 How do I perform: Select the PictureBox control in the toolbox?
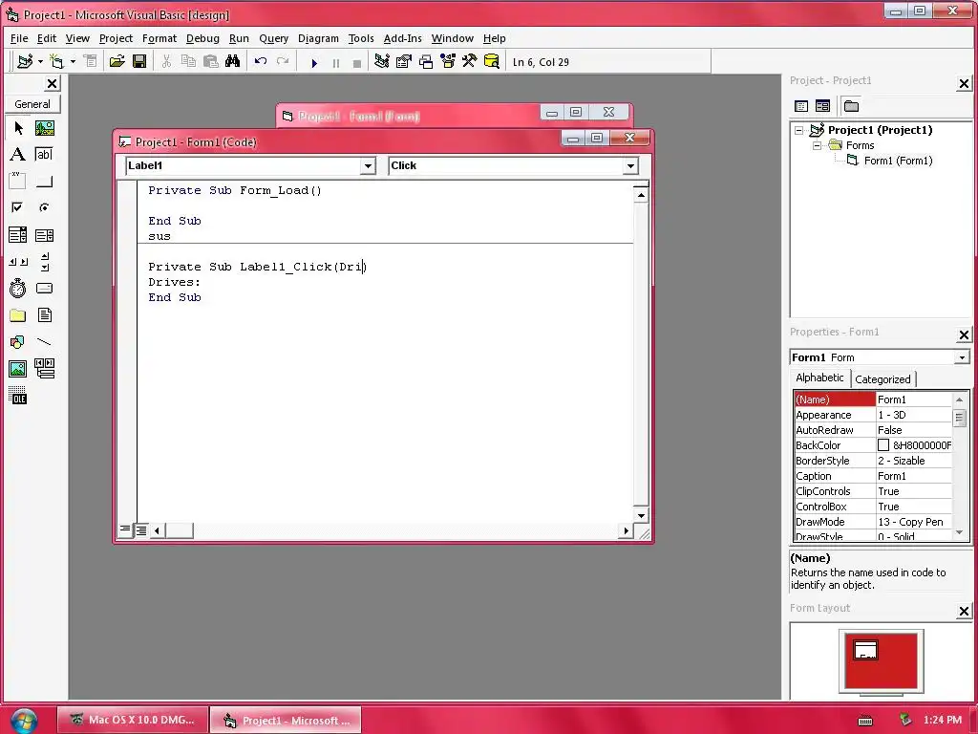44,128
